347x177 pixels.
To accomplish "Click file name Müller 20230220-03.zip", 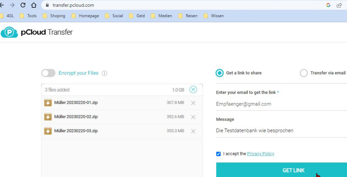I will [76, 131].
